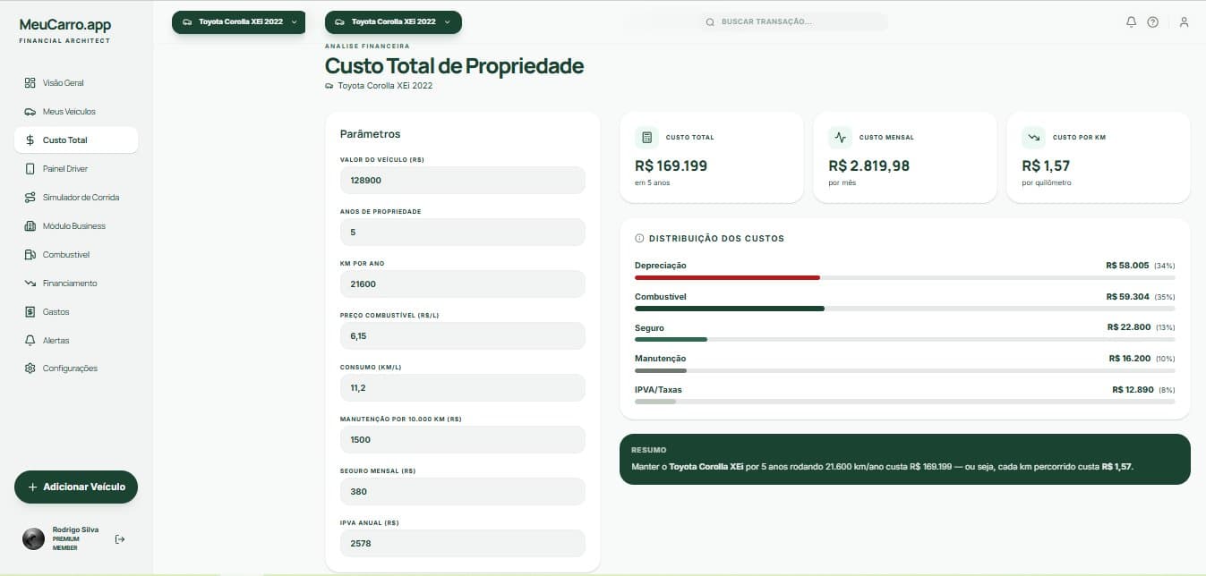1206x576 pixels.
Task: Click the Financiamento trend icon
Action: (30, 284)
